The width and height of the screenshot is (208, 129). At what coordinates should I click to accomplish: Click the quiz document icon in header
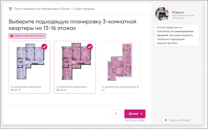point(10,9)
